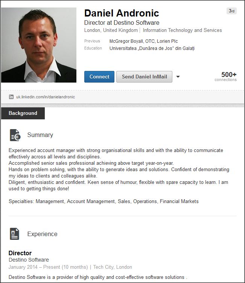Image resolution: width=245 pixels, height=283 pixels.
Task: Open Daniel Andronic's profile photo
Action: click(39, 45)
